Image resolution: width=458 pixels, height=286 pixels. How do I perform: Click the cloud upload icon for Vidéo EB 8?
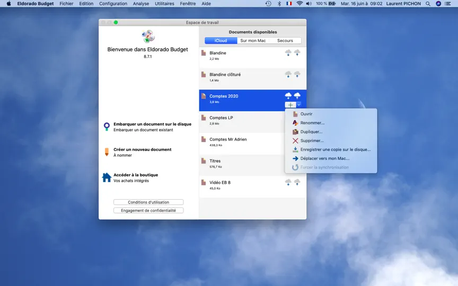tap(297, 182)
